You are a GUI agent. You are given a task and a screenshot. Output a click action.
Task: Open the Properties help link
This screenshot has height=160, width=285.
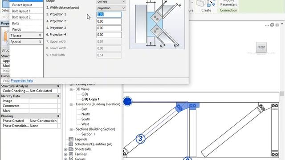coord(22,80)
